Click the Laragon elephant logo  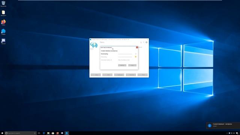point(94,45)
